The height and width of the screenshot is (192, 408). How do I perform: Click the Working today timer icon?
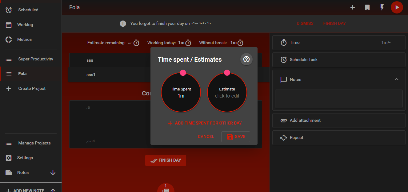click(188, 43)
